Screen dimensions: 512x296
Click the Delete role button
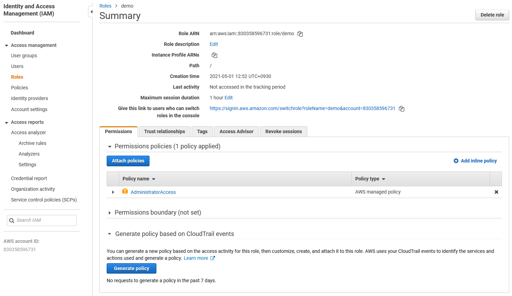[492, 15]
